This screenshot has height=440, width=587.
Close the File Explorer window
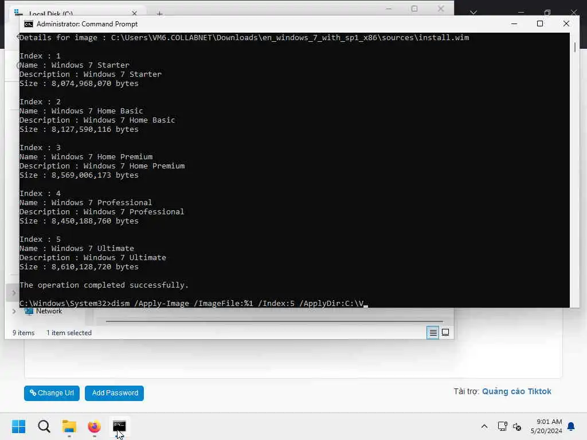[x=441, y=8]
